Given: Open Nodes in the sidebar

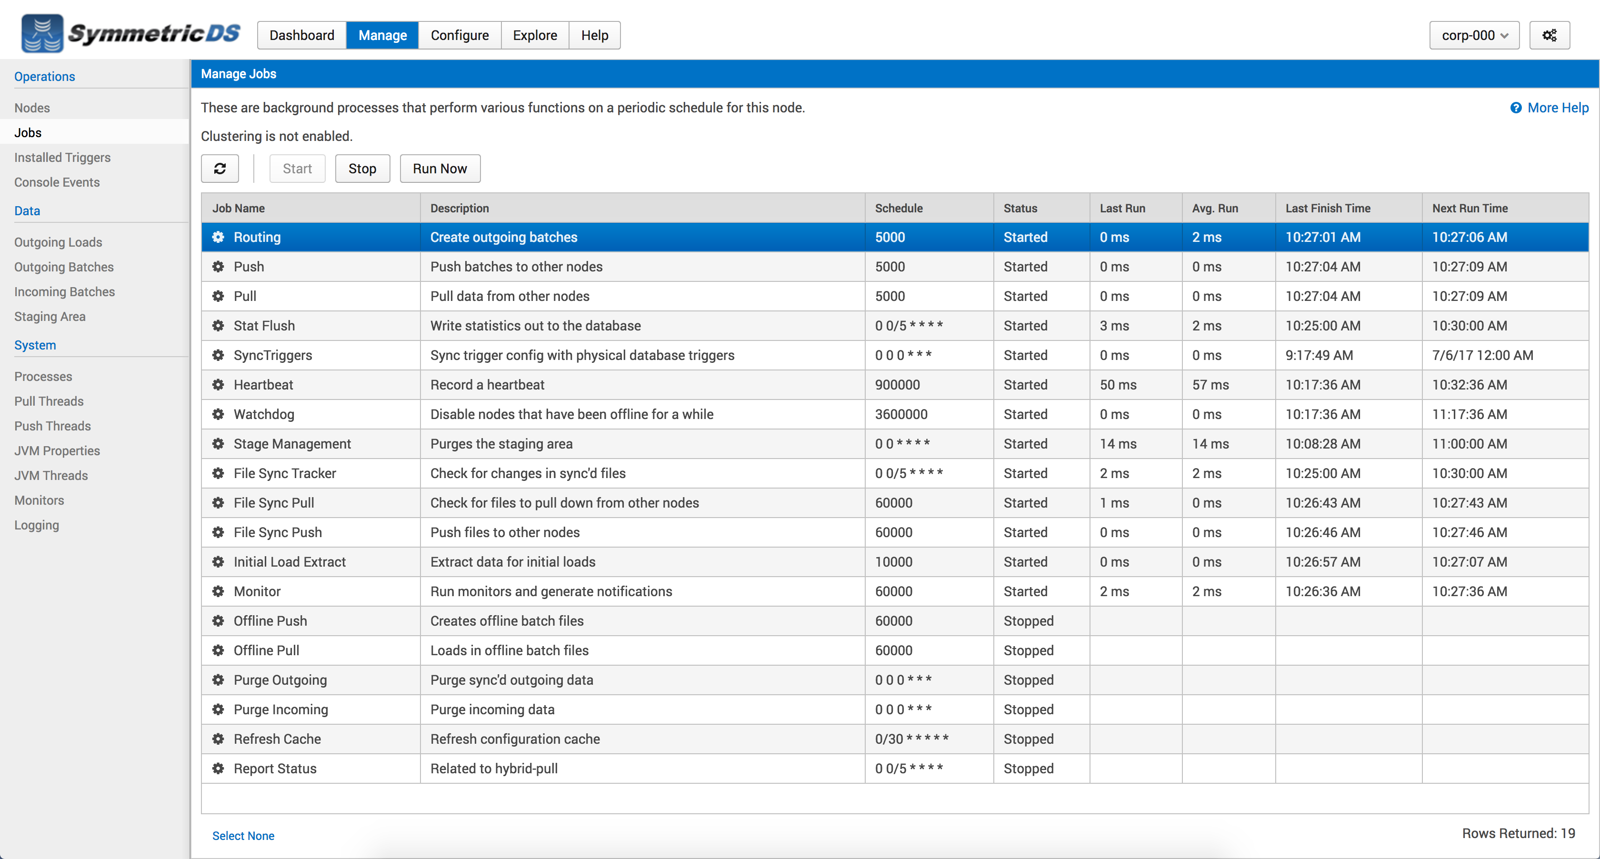Looking at the screenshot, I should point(32,108).
